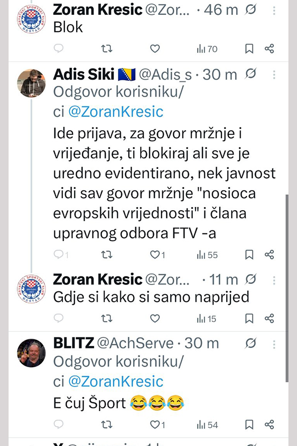Share the "Blok" tweet
This screenshot has height=446, width=297.
[x=269, y=49]
